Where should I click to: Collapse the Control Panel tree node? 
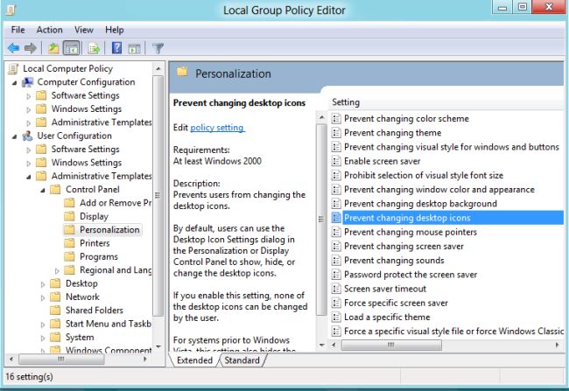click(43, 190)
